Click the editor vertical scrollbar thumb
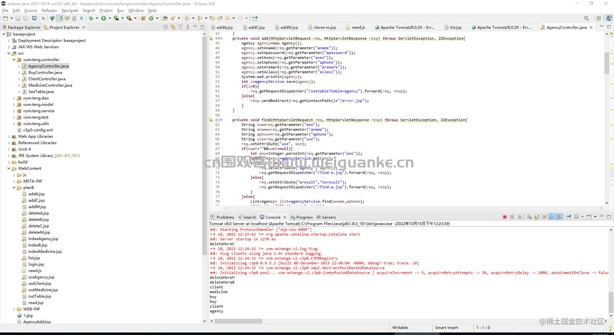This screenshot has width=614, height=335. 607,63
